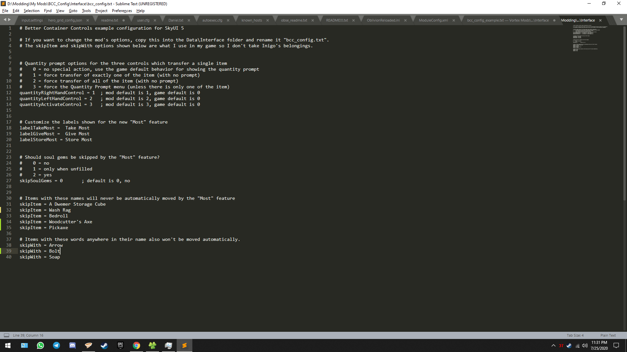Open the Selection menu

31,11
